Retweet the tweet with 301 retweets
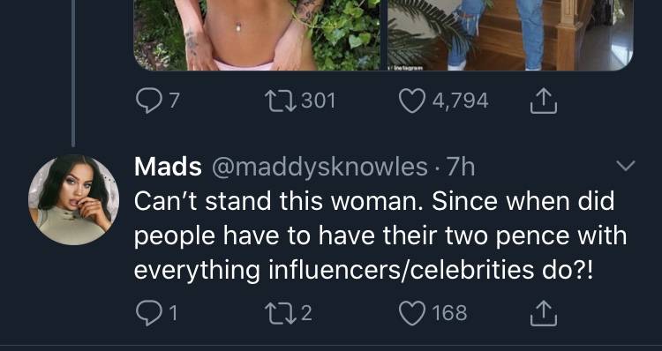Screen dimensions: 662x351 [x=280, y=101]
